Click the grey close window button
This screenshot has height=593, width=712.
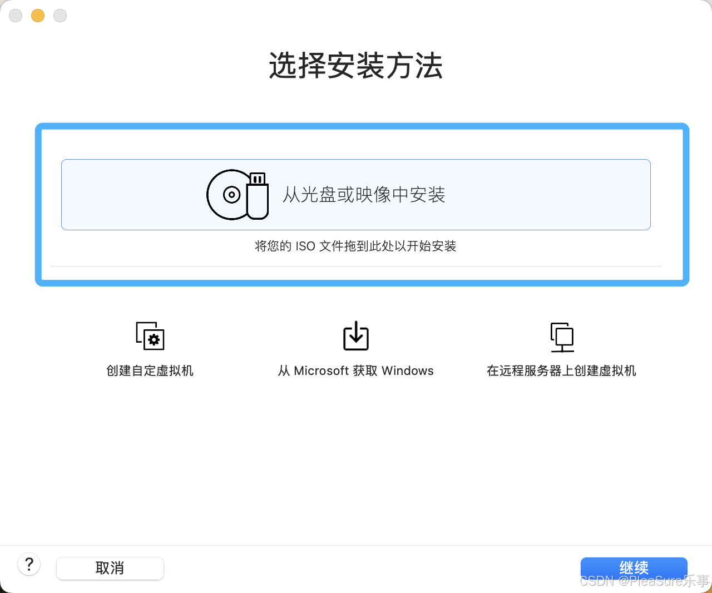tap(16, 16)
